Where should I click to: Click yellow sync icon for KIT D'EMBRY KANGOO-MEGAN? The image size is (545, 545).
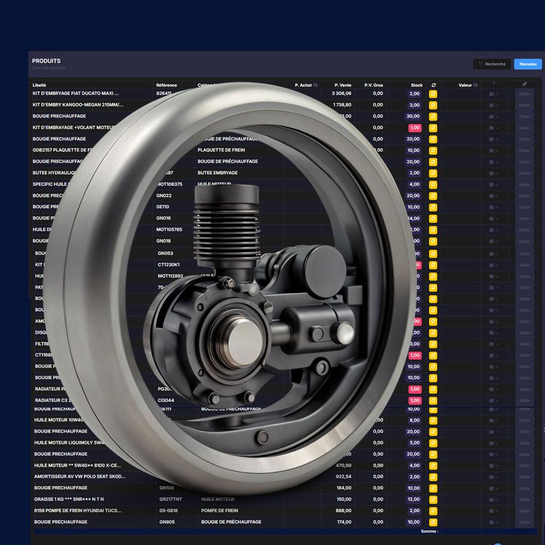[x=433, y=105]
